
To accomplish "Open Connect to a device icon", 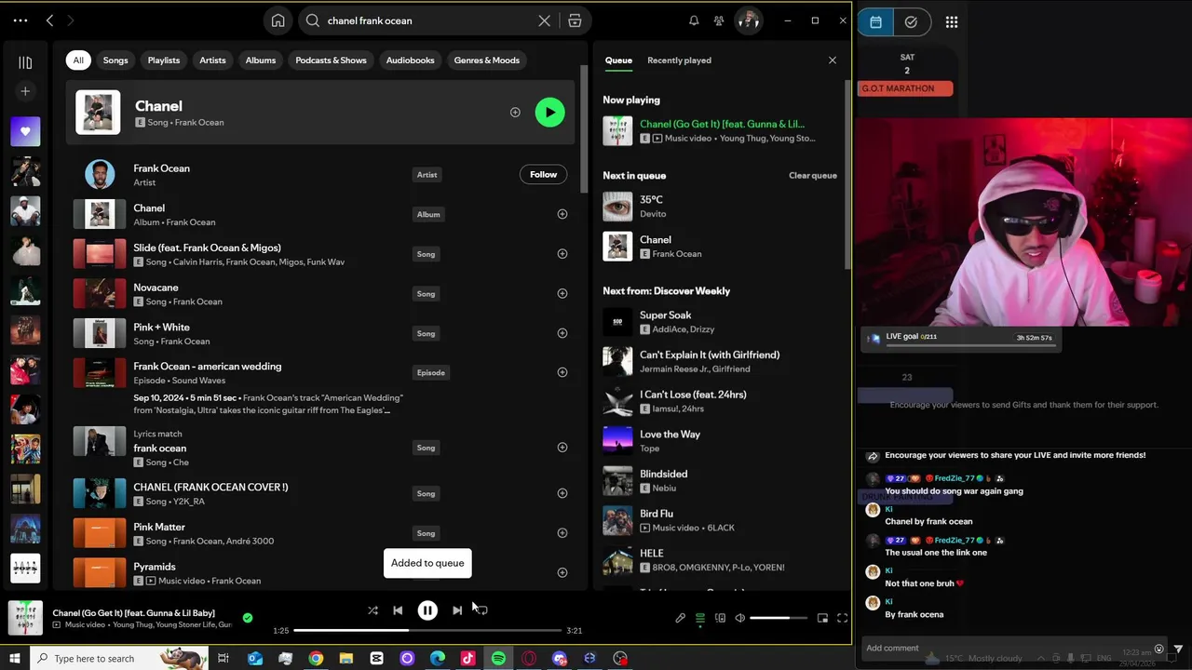I will pos(720,618).
